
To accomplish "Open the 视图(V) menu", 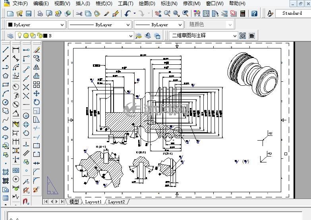I will pyautogui.click(x=62, y=3).
